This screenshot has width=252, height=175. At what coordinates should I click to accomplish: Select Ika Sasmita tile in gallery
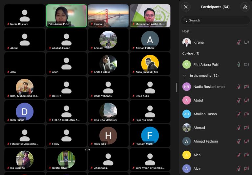(25, 160)
